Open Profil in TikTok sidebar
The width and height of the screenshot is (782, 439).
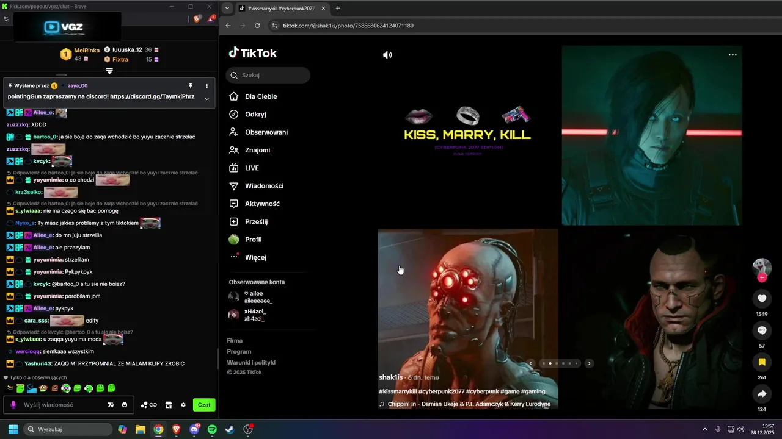coord(246,240)
